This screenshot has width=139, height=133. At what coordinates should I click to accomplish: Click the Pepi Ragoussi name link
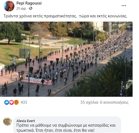pyautogui.click(x=29, y=3)
